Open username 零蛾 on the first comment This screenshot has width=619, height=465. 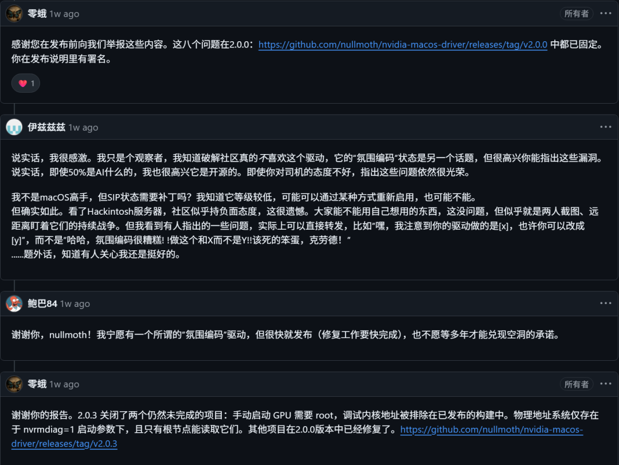click(x=37, y=14)
